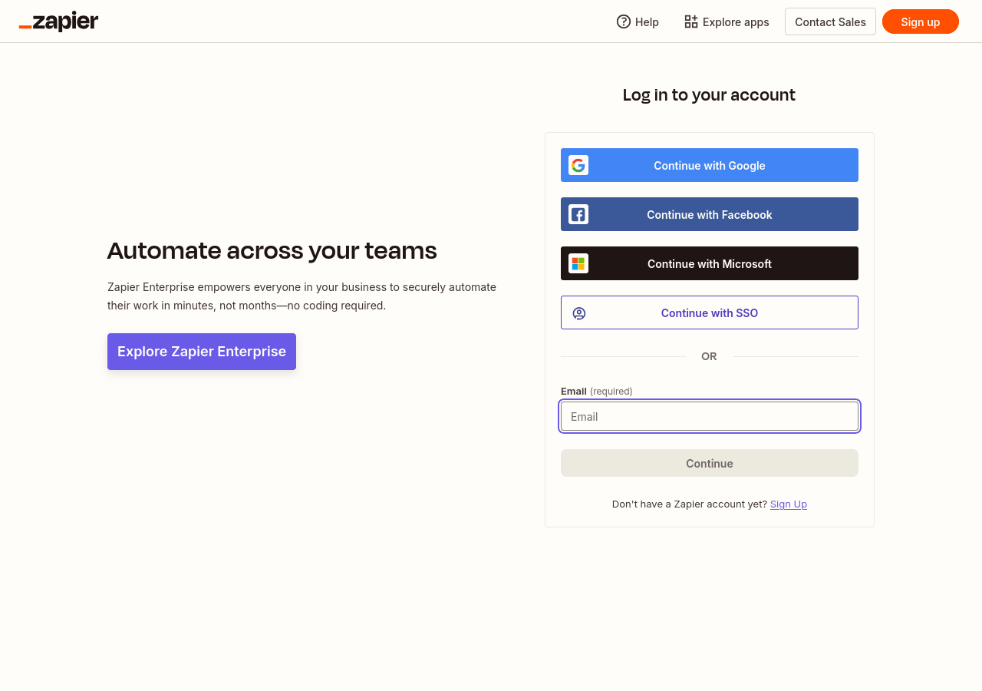Click the Microsoft logo icon
The height and width of the screenshot is (691, 982).
578,263
